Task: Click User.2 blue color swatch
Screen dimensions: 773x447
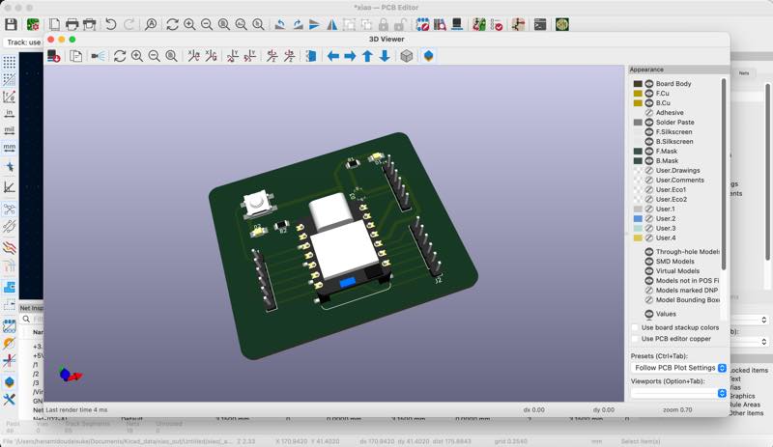Action: click(x=638, y=218)
